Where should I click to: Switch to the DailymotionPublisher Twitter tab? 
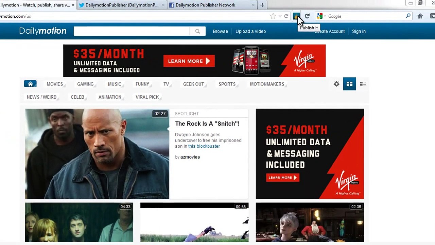pos(122,5)
